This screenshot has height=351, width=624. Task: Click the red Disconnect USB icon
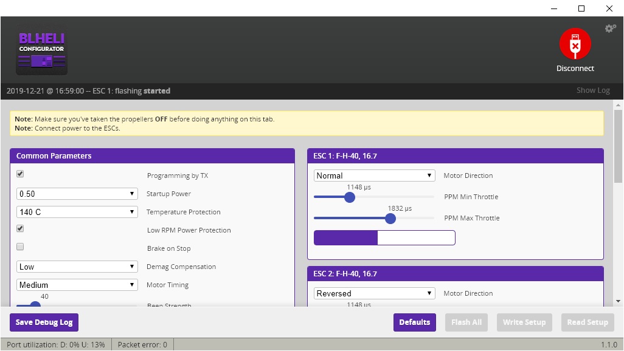pyautogui.click(x=575, y=44)
